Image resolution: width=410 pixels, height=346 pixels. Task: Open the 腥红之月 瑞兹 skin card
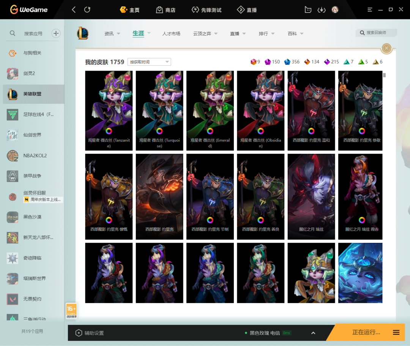pyautogui.click(x=311, y=197)
